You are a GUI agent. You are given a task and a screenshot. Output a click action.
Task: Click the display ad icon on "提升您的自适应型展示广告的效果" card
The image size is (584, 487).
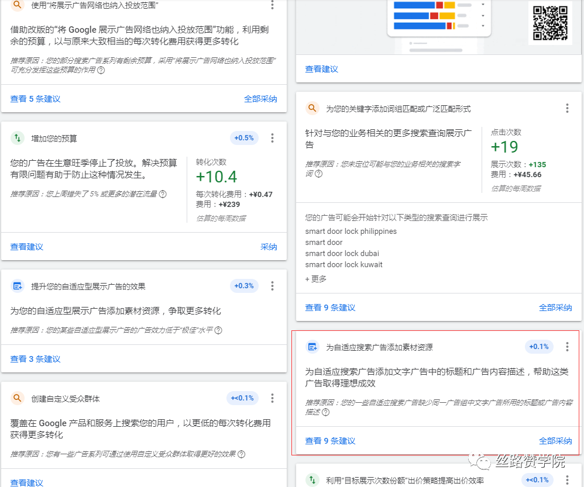click(16, 286)
